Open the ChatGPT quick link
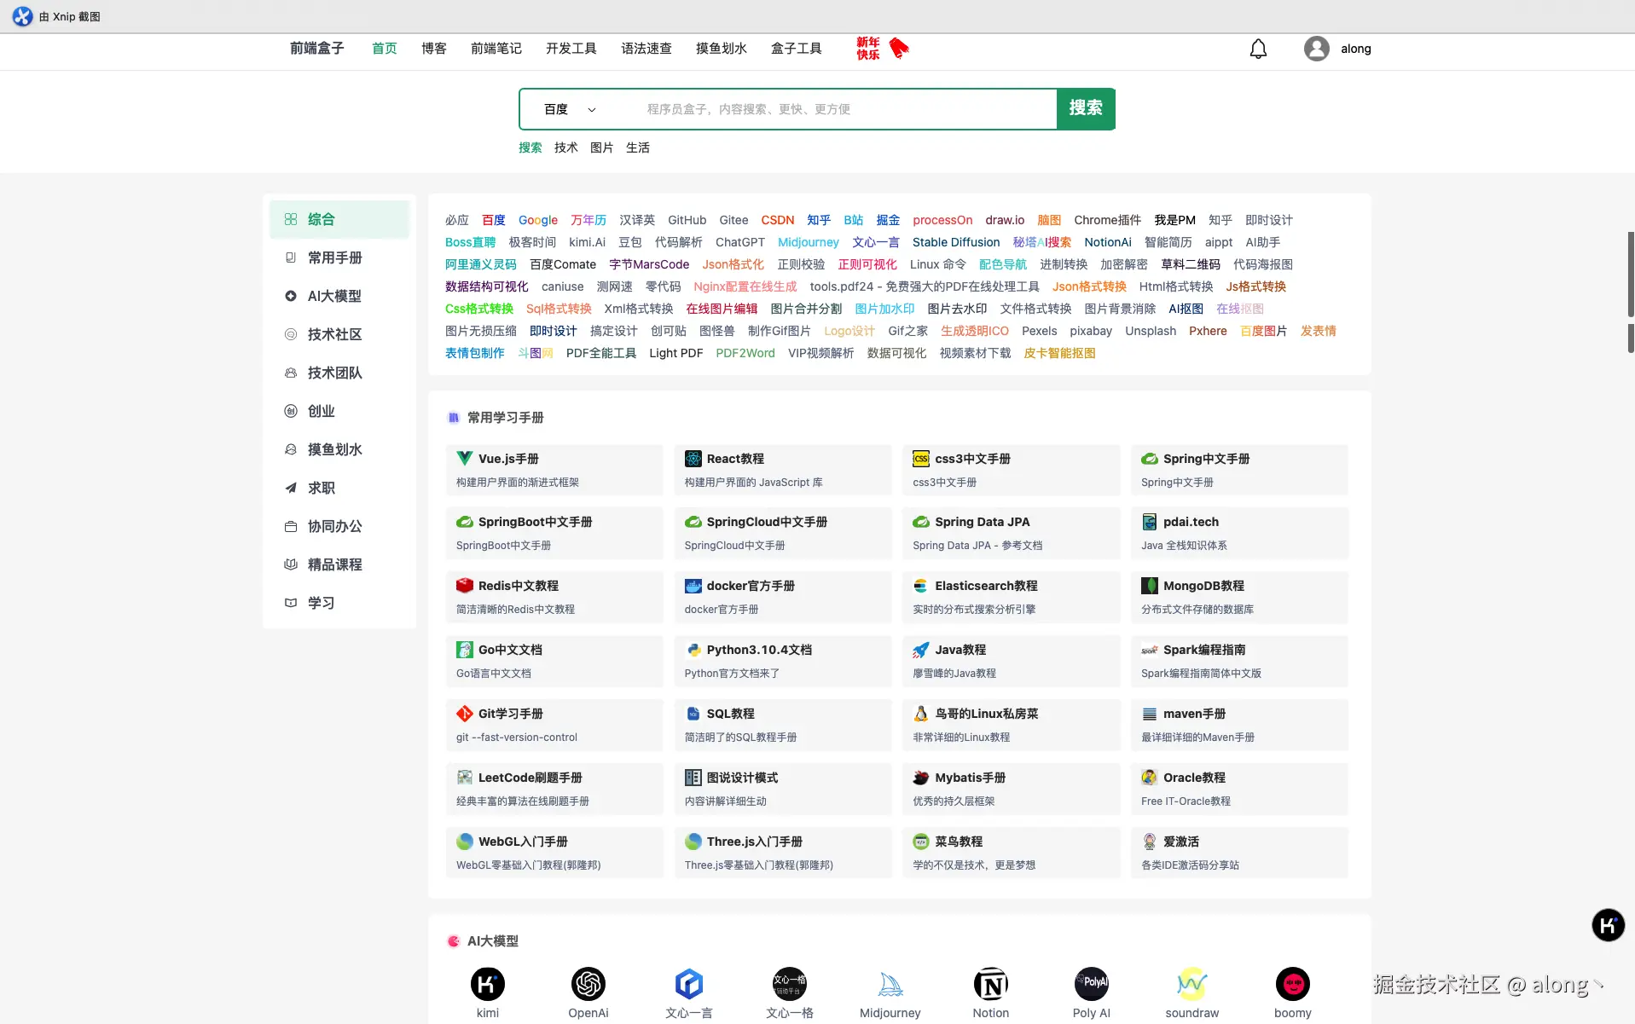The image size is (1635, 1024). (740, 242)
